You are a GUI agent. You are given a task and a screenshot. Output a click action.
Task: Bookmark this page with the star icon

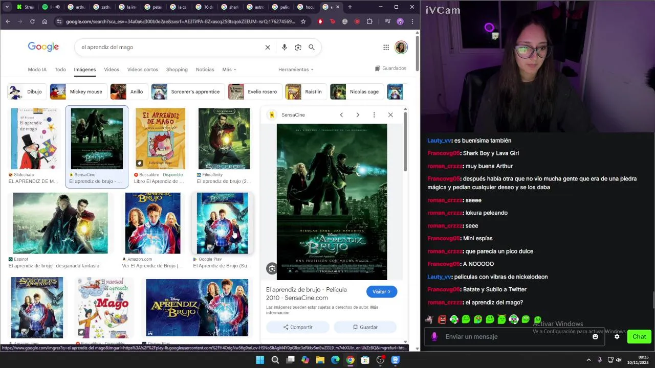[303, 21]
